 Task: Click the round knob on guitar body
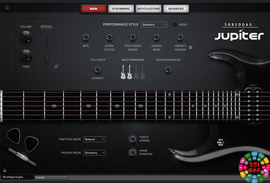pos(221,142)
